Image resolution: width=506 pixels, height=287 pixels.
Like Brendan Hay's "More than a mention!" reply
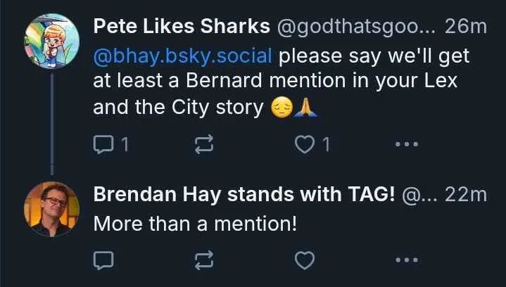coord(304,261)
